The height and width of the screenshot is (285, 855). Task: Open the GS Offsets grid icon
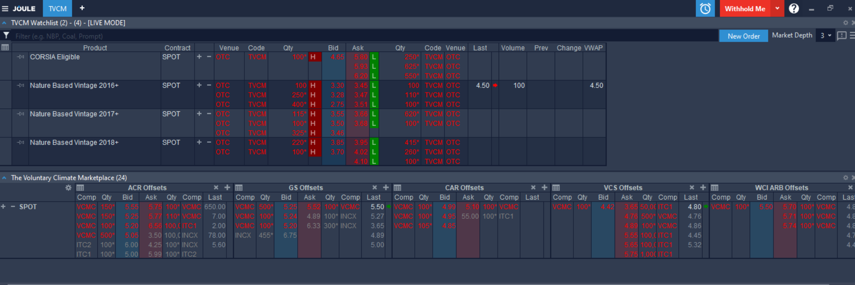point(239,187)
